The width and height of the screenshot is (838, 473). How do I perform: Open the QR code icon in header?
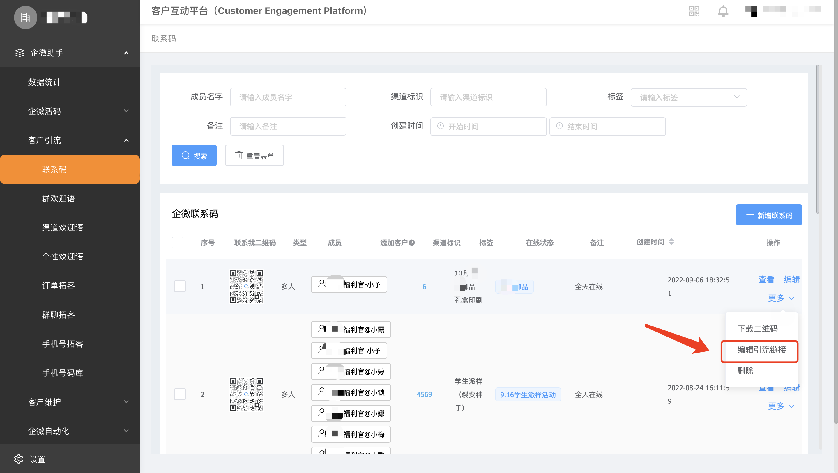694,11
